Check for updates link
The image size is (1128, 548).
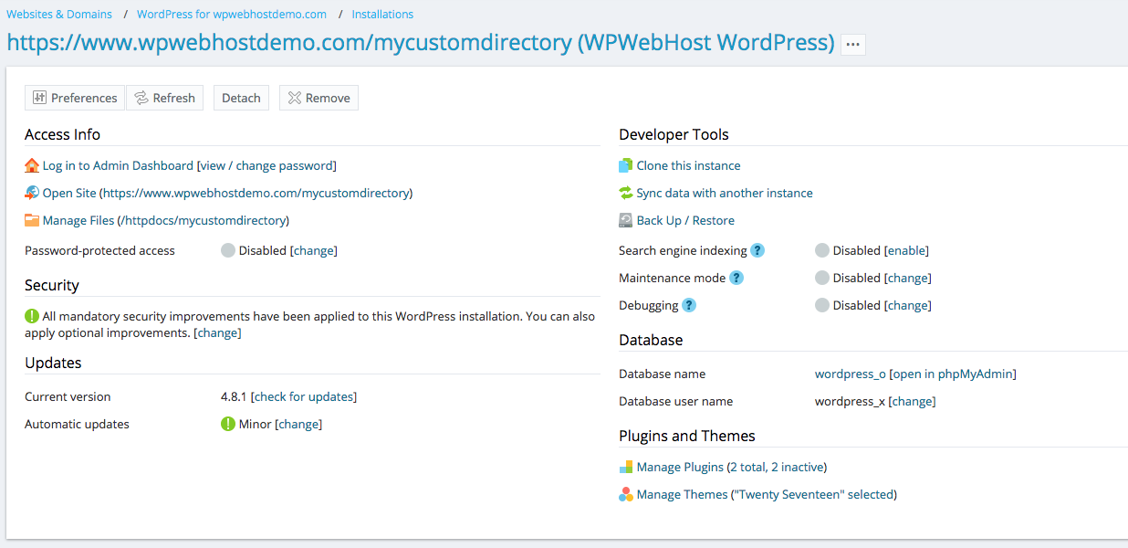coord(304,396)
